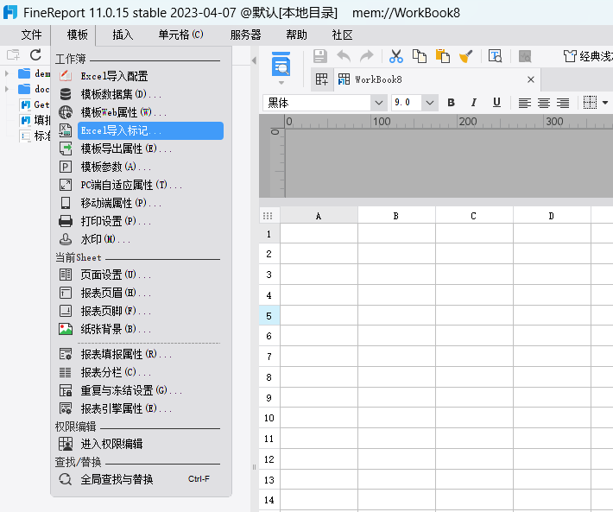
Task: Click the select-all grid corner
Action: pos(268,216)
